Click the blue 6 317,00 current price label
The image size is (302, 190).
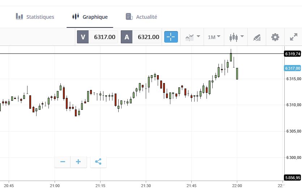tap(293, 68)
